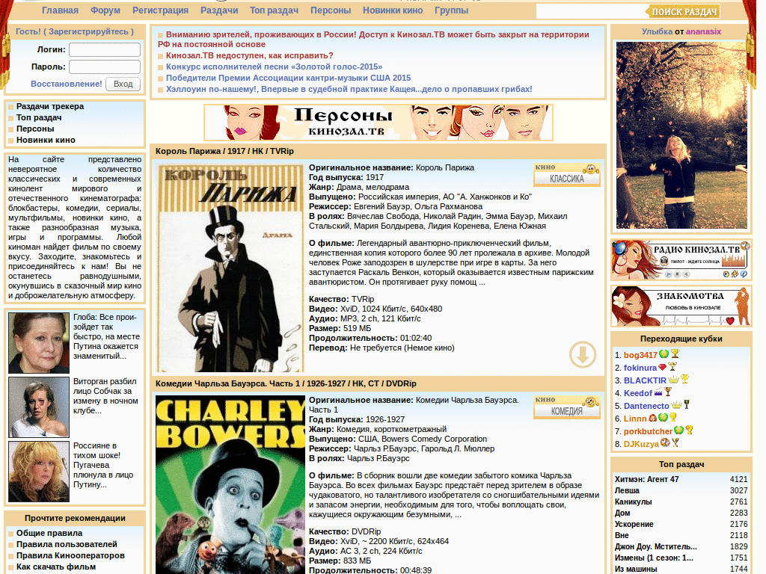This screenshot has height=574, width=766.
Task: Open the Персоны menu item
Action: click(x=332, y=10)
